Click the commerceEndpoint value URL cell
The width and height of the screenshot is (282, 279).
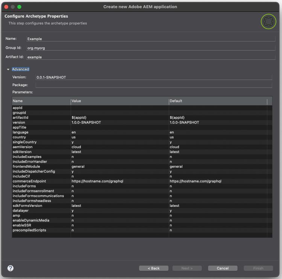tap(120, 181)
